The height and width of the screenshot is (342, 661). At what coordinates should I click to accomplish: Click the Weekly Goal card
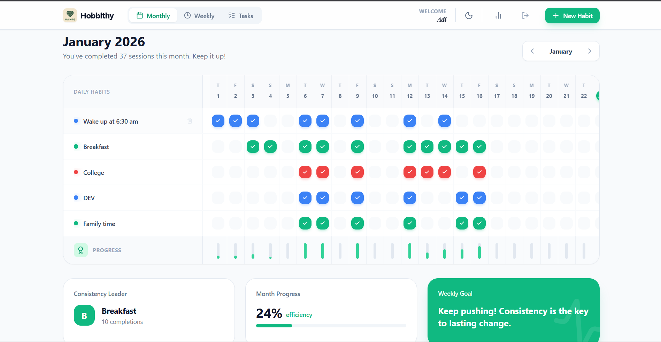513,310
